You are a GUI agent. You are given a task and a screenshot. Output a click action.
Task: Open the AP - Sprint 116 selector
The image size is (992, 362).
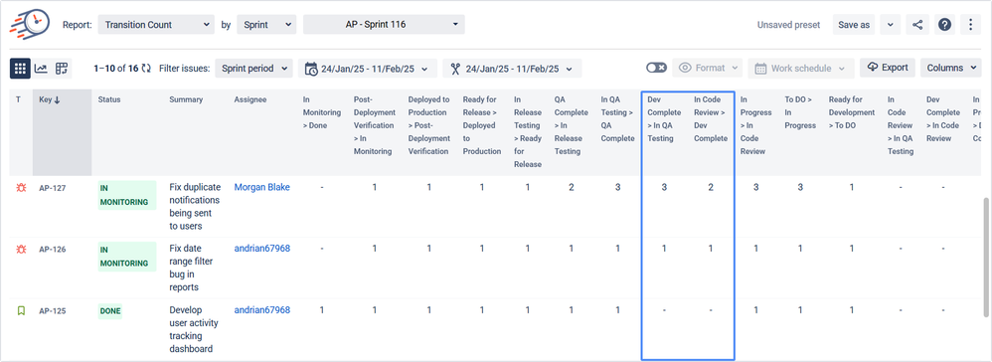pyautogui.click(x=384, y=25)
